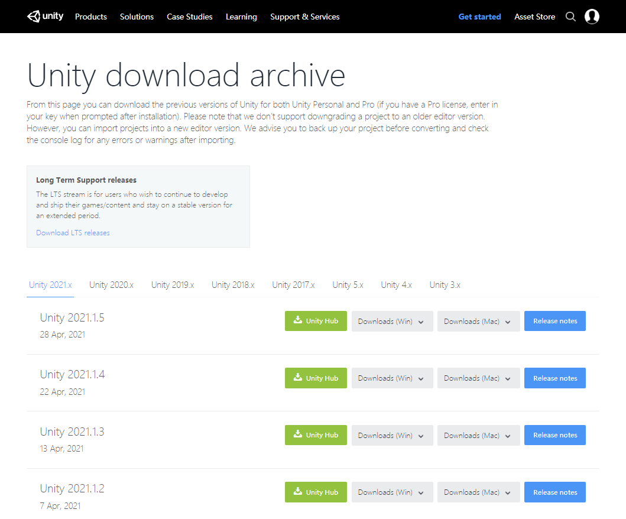The width and height of the screenshot is (626, 519).
Task: Open the search icon in the top bar
Action: (570, 17)
